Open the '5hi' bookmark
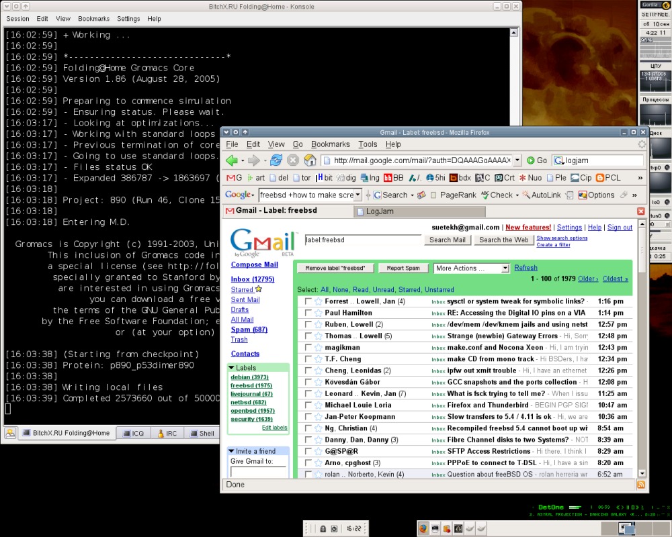The height and width of the screenshot is (537, 672). 435,178
